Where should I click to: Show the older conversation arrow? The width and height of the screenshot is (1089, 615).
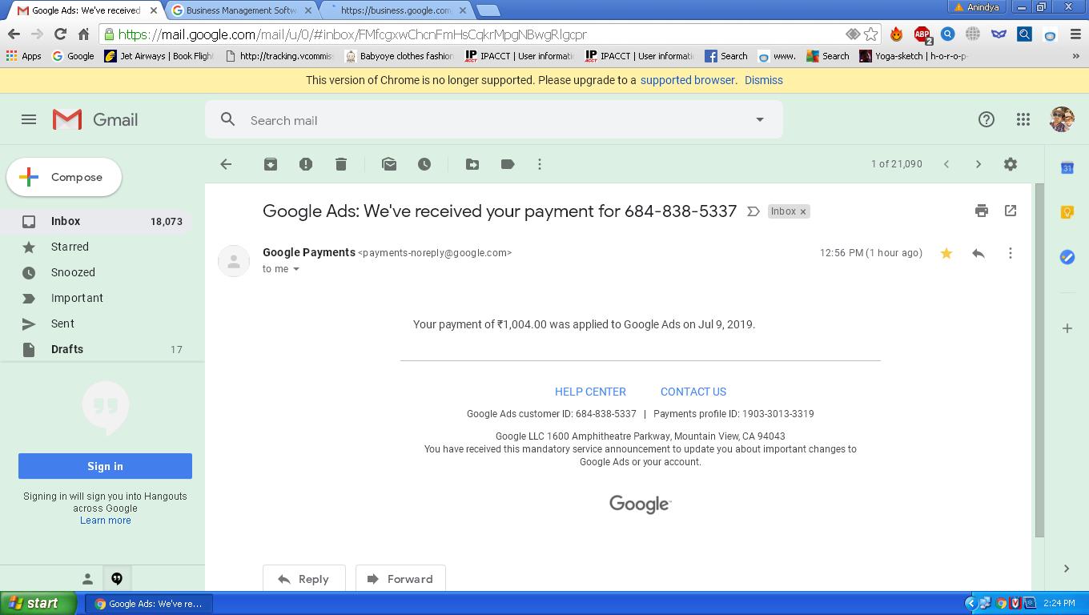[978, 164]
